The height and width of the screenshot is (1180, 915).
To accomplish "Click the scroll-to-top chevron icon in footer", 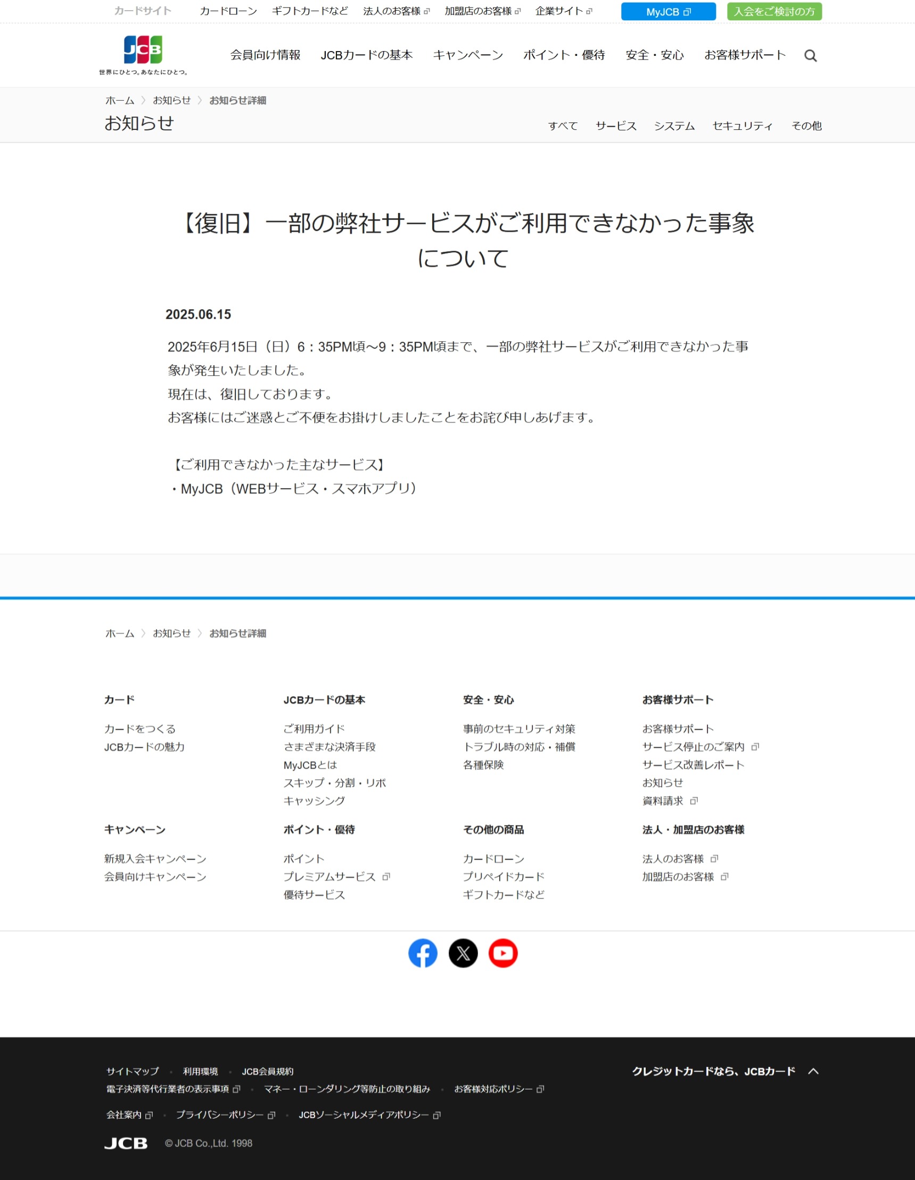I will coord(813,1071).
